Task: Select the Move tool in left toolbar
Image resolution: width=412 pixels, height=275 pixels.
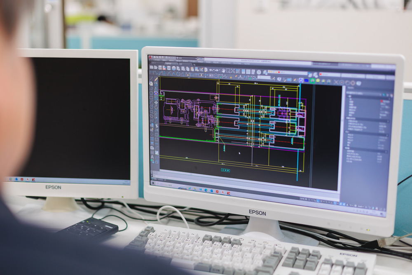Action: [156, 102]
